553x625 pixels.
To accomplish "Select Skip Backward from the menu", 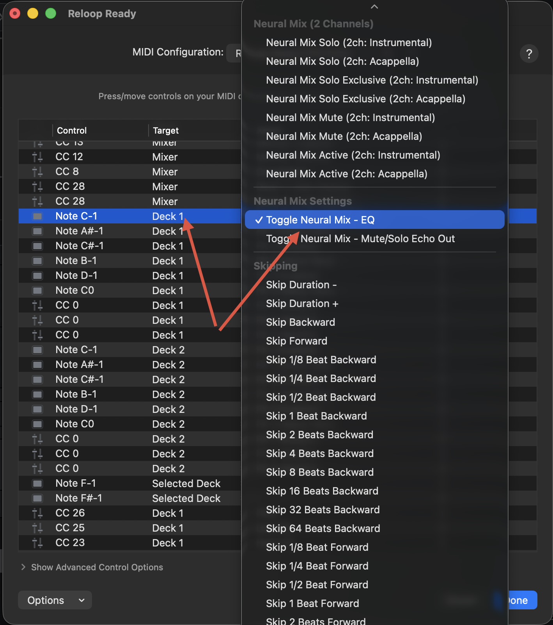I will (x=300, y=322).
